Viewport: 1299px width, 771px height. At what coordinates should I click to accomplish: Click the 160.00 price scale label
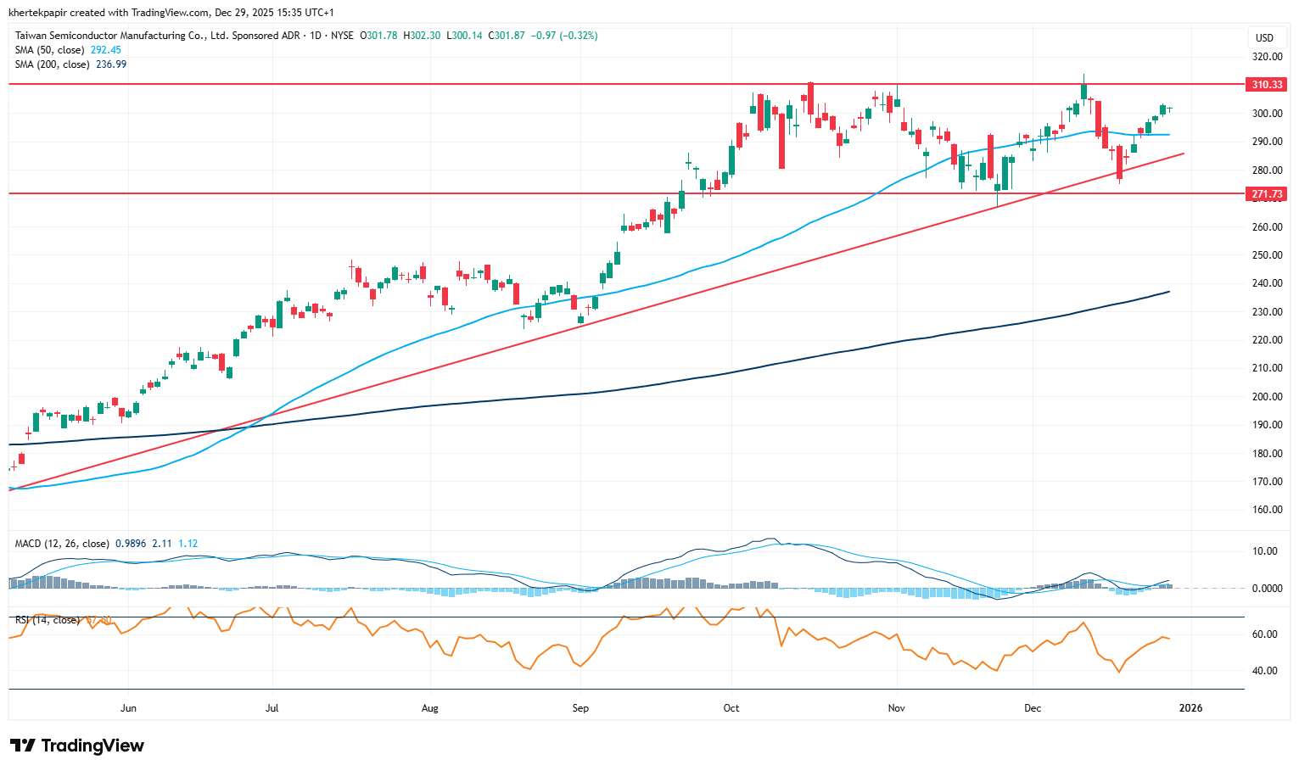coord(1267,510)
